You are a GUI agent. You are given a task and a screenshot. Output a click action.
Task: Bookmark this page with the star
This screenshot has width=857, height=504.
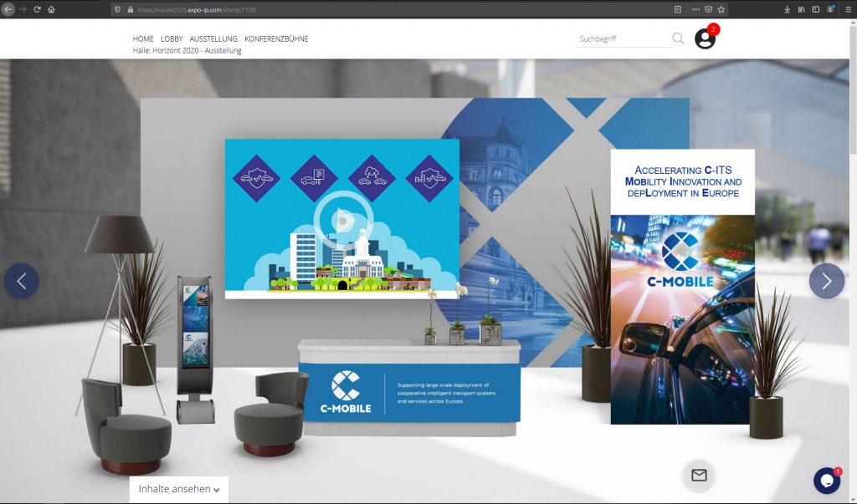(721, 9)
